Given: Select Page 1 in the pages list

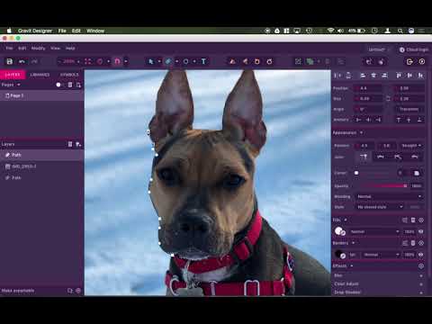Looking at the screenshot, I should [x=41, y=95].
